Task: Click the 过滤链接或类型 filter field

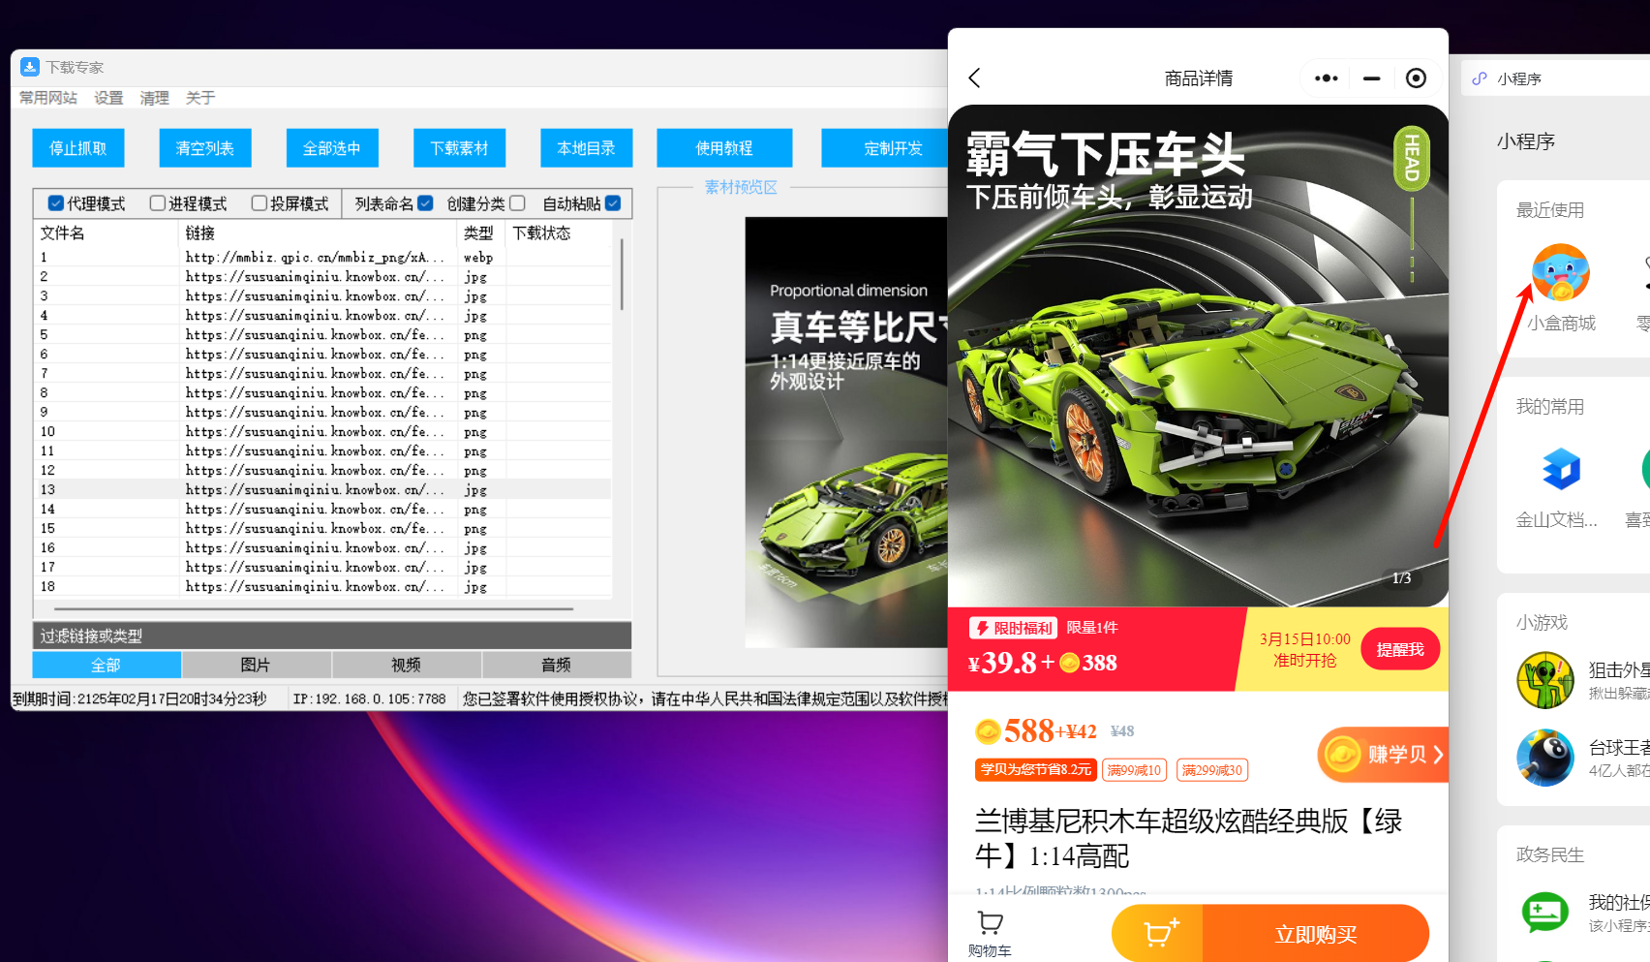Action: pos(332,636)
